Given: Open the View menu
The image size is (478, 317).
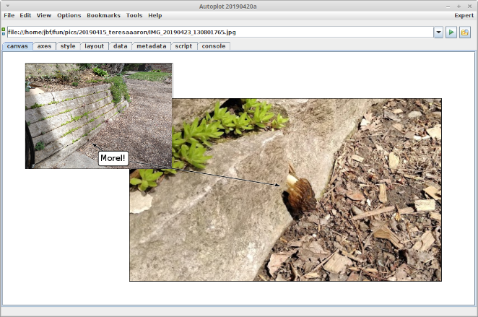Looking at the screenshot, I should coord(44,15).
